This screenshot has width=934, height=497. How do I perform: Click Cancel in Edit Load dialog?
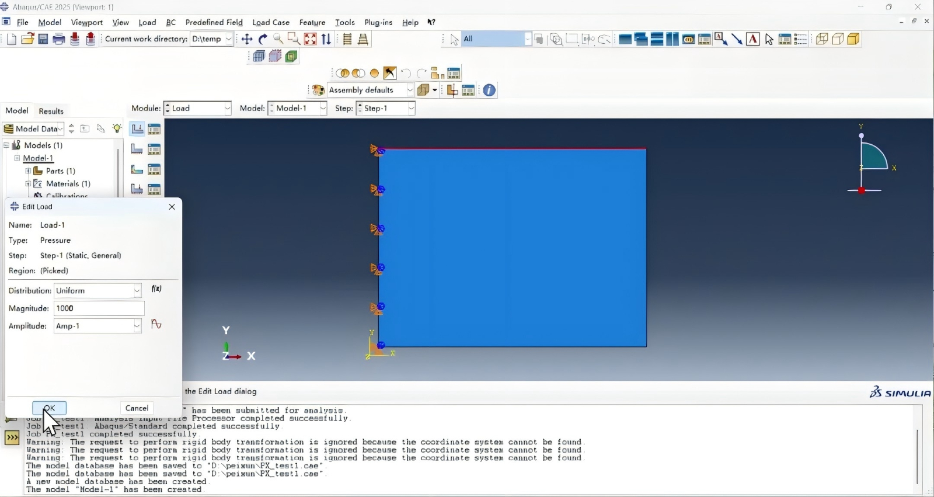[137, 408]
